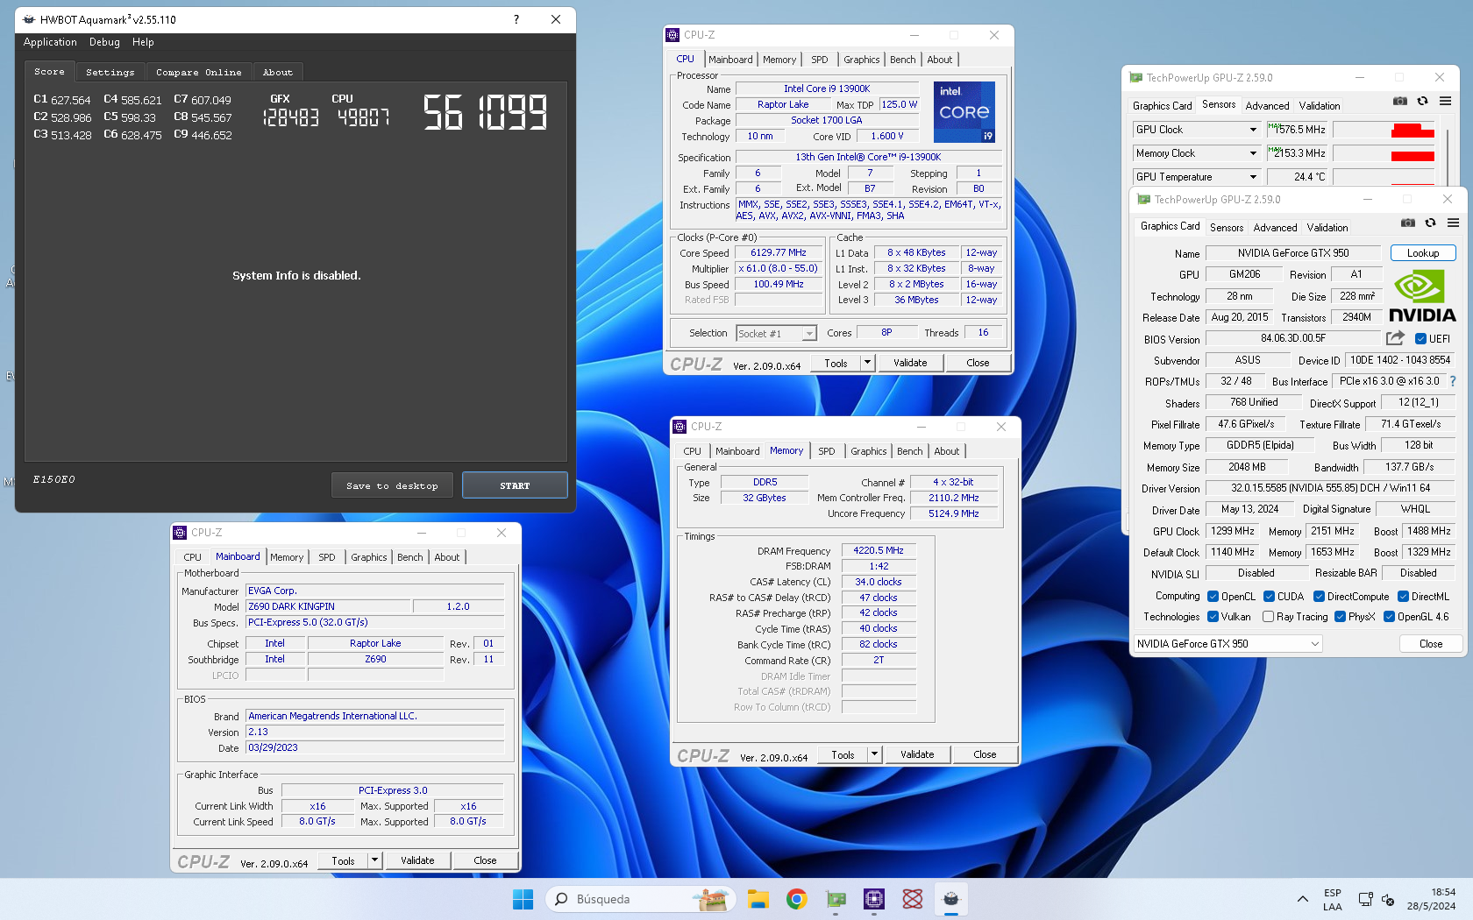This screenshot has height=920, width=1473.
Task: Open hamburger menu in the GPU-Z Sensors window
Action: click(x=1445, y=101)
